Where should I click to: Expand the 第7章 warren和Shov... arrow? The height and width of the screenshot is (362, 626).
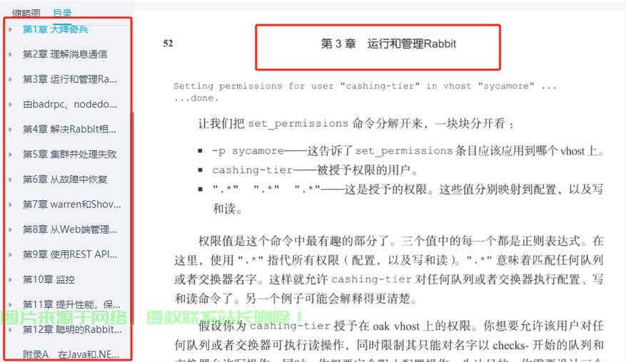click(11, 205)
